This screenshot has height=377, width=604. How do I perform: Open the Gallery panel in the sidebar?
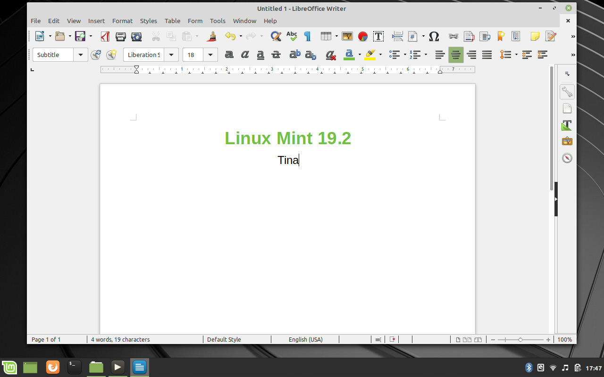tap(567, 141)
